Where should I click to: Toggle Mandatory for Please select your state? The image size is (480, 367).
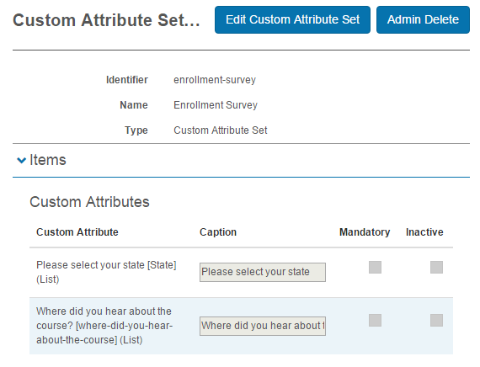click(x=375, y=267)
